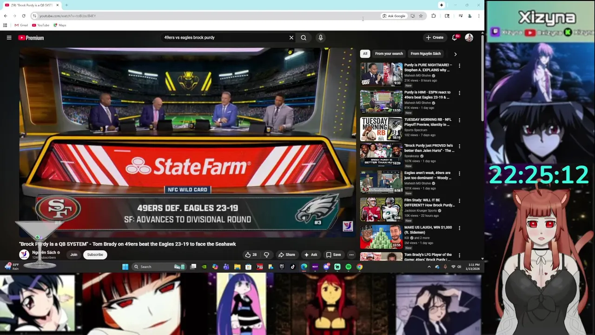The image size is (595, 335).
Task: Subscribe to Nguyên Sách channel
Action: 95,255
